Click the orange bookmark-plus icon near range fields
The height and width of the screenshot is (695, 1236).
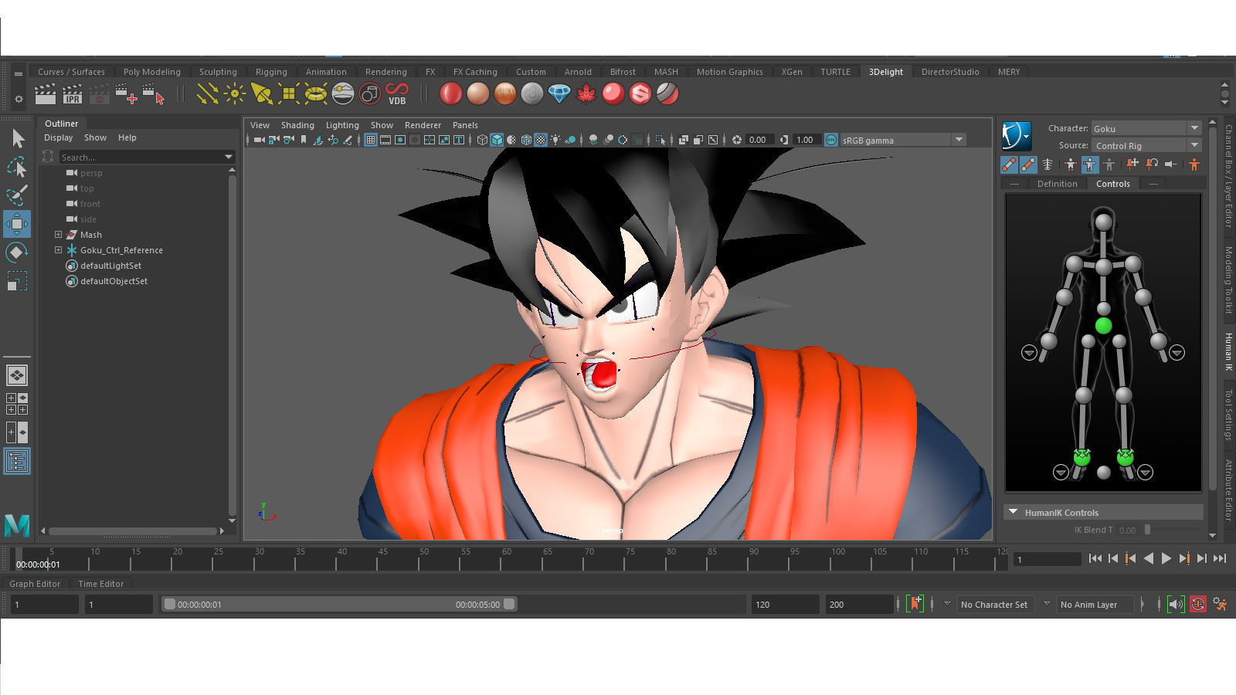[915, 604]
